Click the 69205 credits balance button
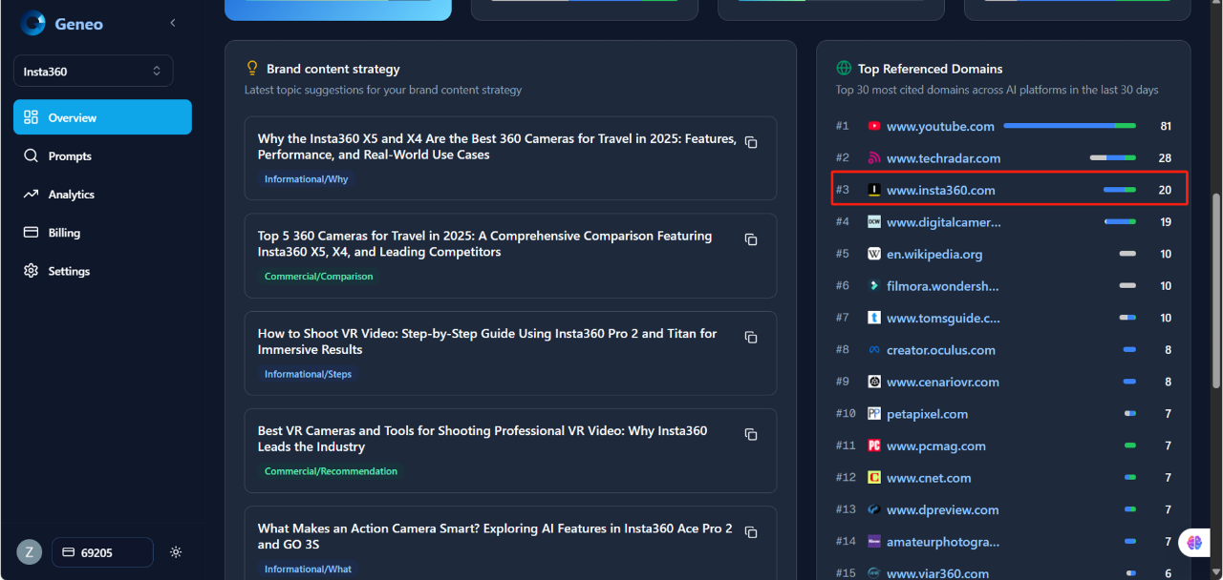Screen dimensions: 1223x580 (102, 552)
